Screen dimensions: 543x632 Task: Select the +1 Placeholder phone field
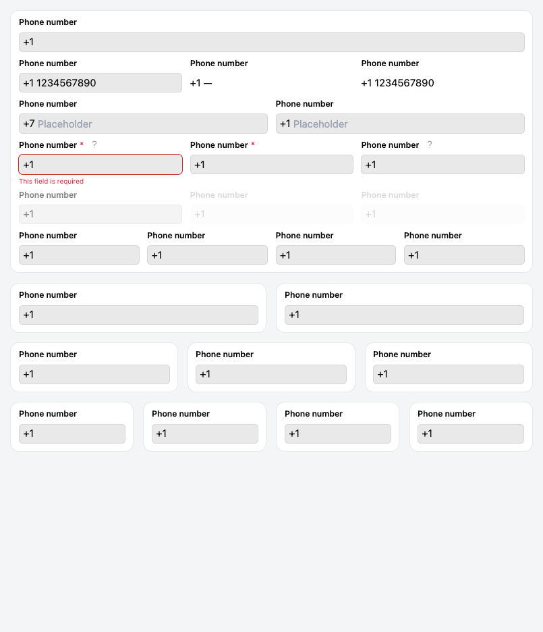400,124
